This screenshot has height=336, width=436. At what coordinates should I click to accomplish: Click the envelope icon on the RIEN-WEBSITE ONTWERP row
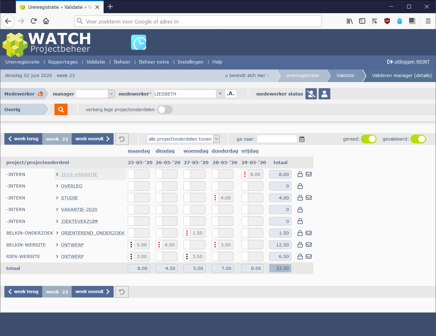pos(309,256)
